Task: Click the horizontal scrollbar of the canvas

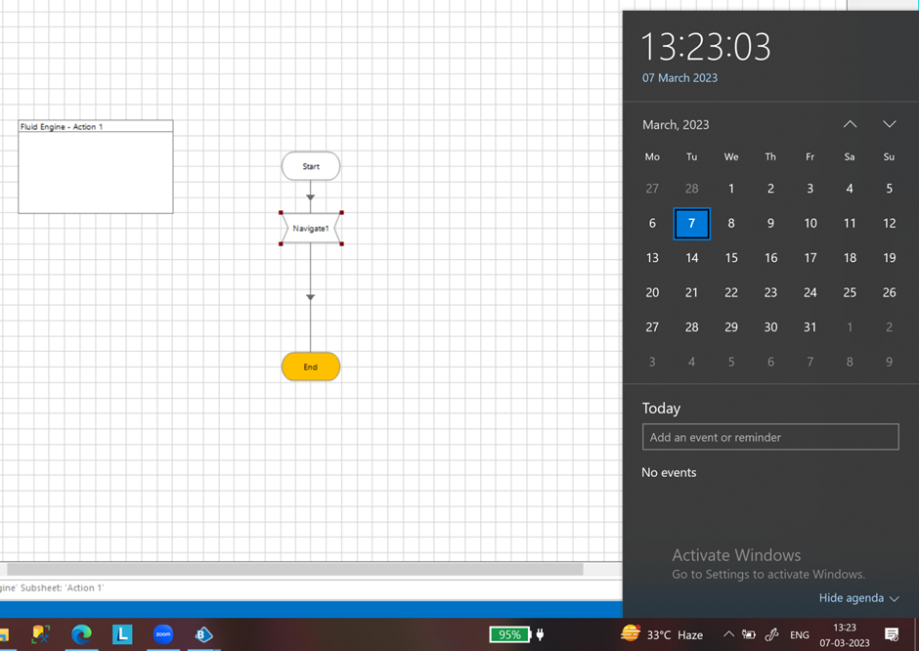Action: pyautogui.click(x=295, y=569)
